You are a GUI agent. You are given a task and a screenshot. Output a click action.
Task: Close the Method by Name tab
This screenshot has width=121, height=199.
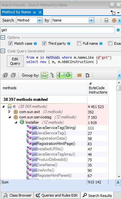point(40,12)
